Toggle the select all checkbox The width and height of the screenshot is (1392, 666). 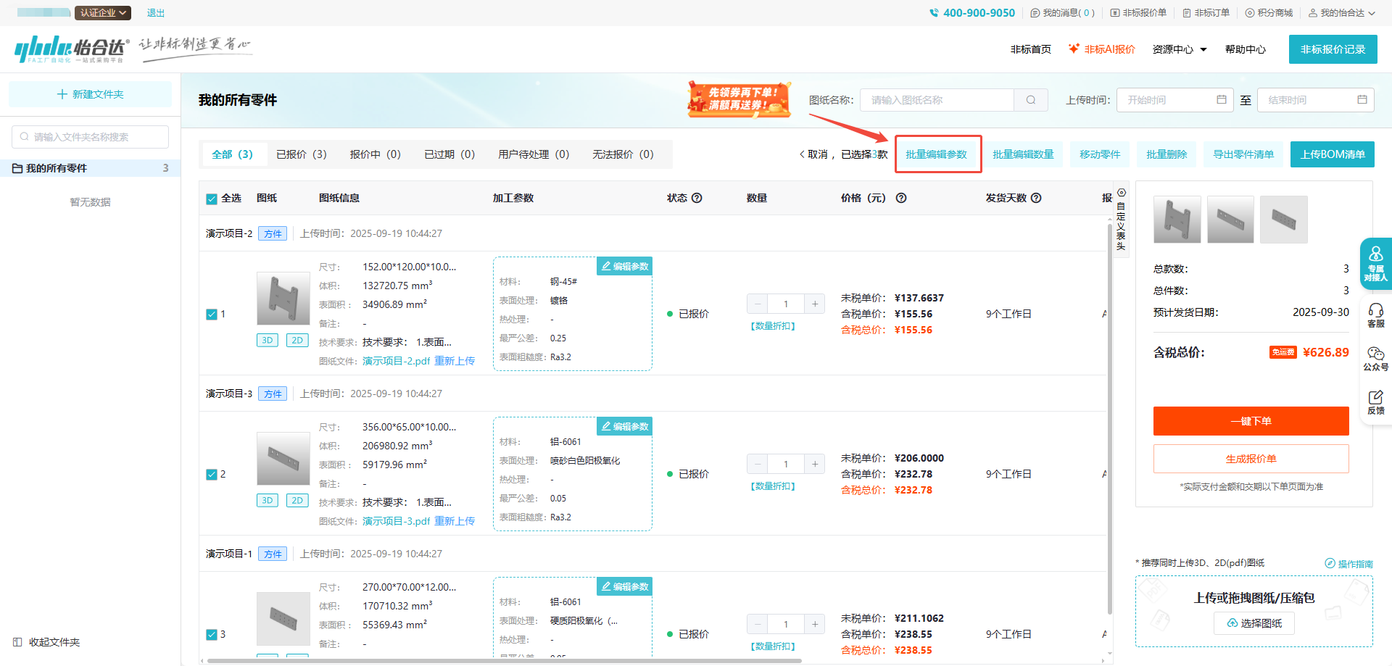[212, 199]
